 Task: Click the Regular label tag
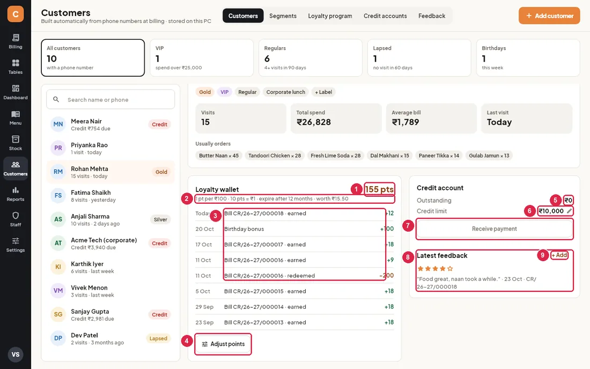tap(247, 92)
